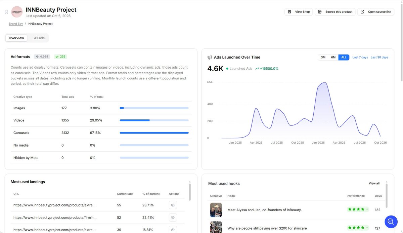Click the +16500.0% trend indicator
Viewport: 403px width, 233px height.
point(267,69)
